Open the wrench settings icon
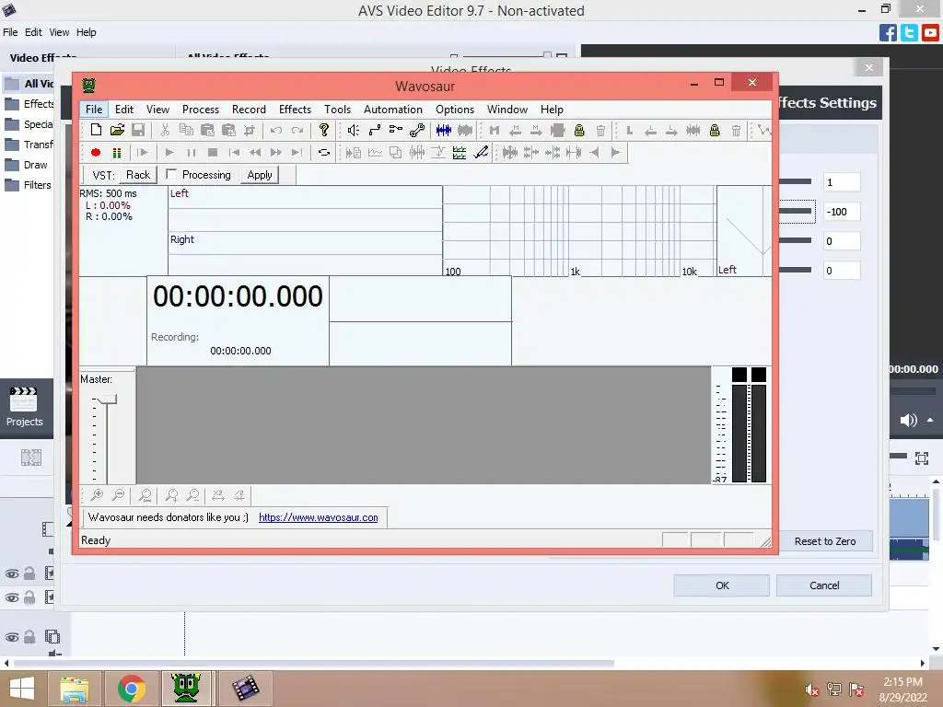 pos(417,130)
